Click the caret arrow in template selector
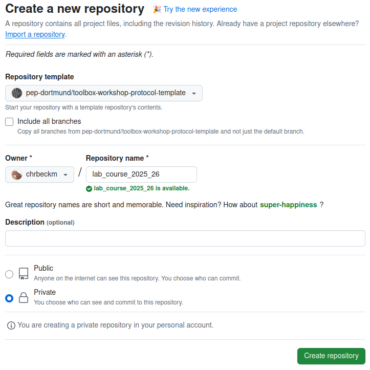The image size is (370, 370). click(x=194, y=94)
